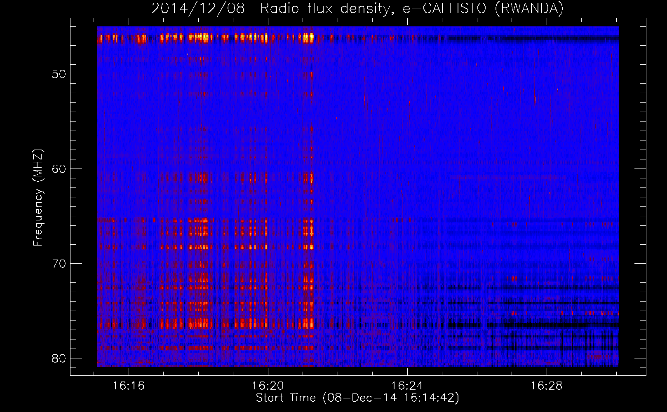Select the 70 MHz tick label
The image size is (667, 412).
click(59, 263)
